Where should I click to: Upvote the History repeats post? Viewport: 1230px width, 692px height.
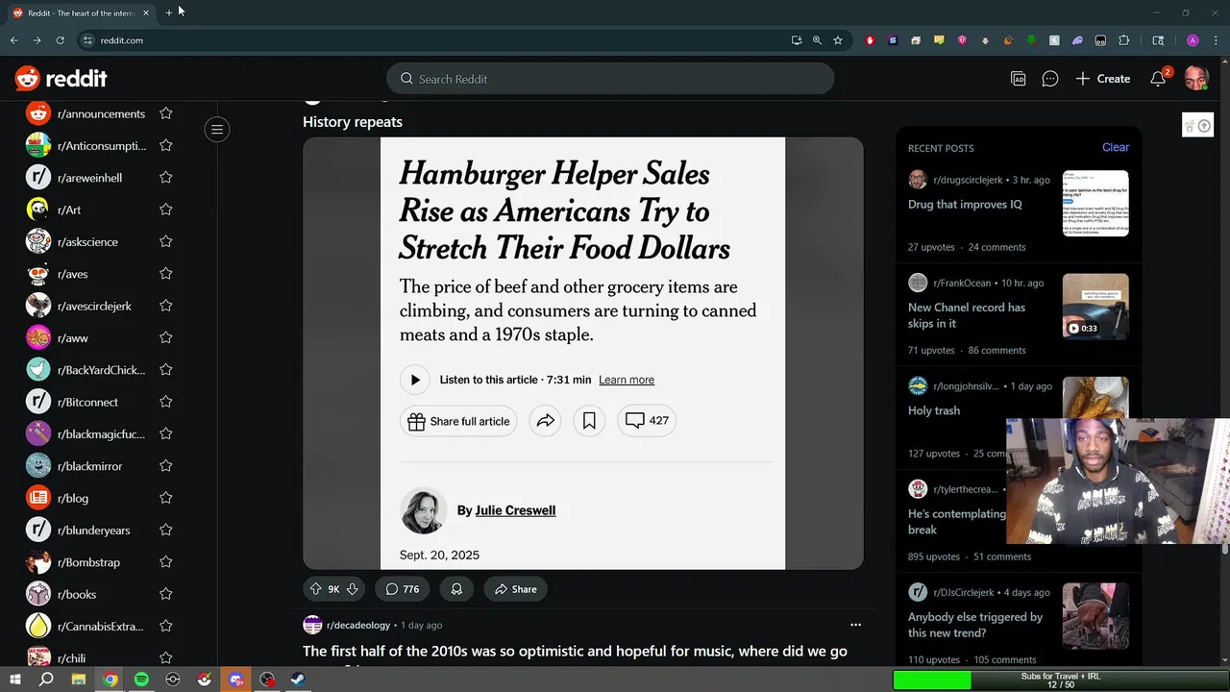[315, 589]
